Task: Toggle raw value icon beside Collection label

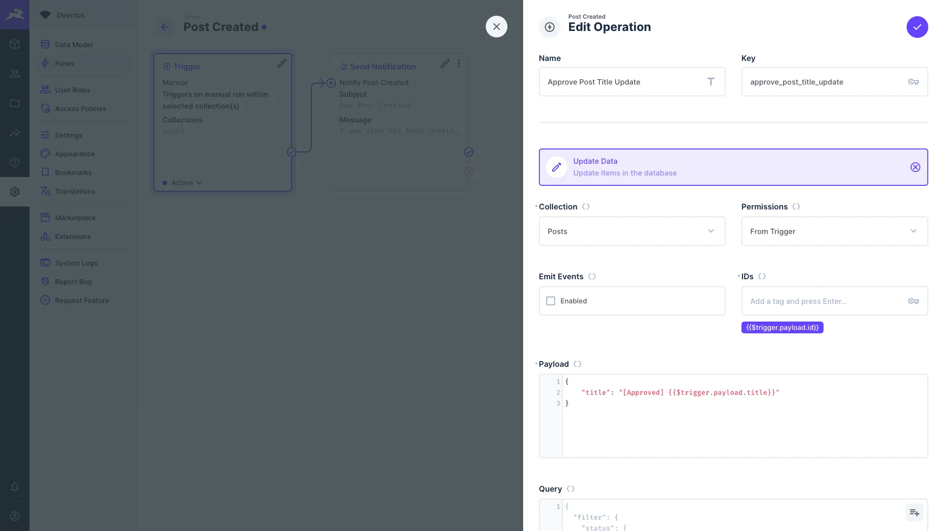Action: point(586,207)
